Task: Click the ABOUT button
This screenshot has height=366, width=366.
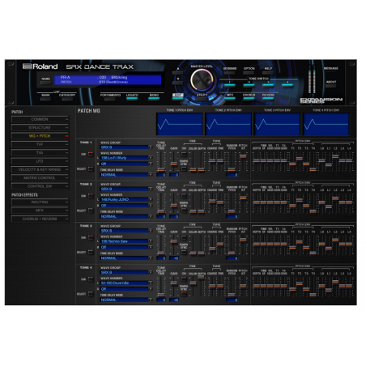Action: click(331, 86)
